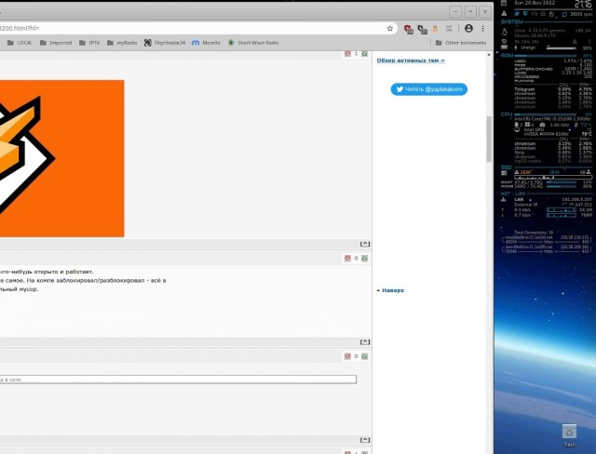The image size is (596, 454).
Task: Bookmark this page with the star icon
Action: point(389,29)
